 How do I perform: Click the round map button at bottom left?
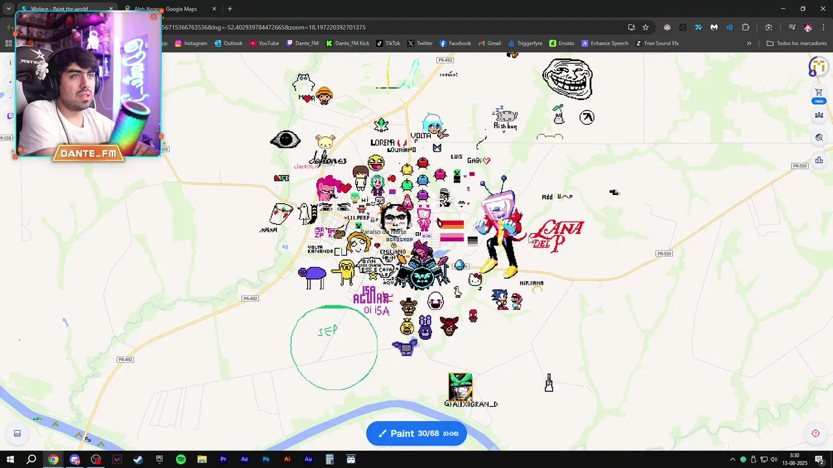pos(18,434)
